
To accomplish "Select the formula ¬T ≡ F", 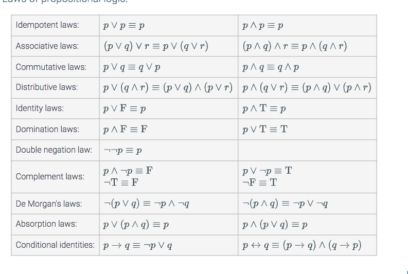I will (x=121, y=182).
